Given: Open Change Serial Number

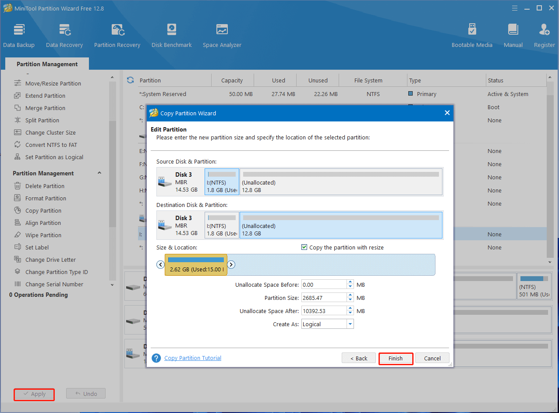Looking at the screenshot, I should [x=54, y=284].
